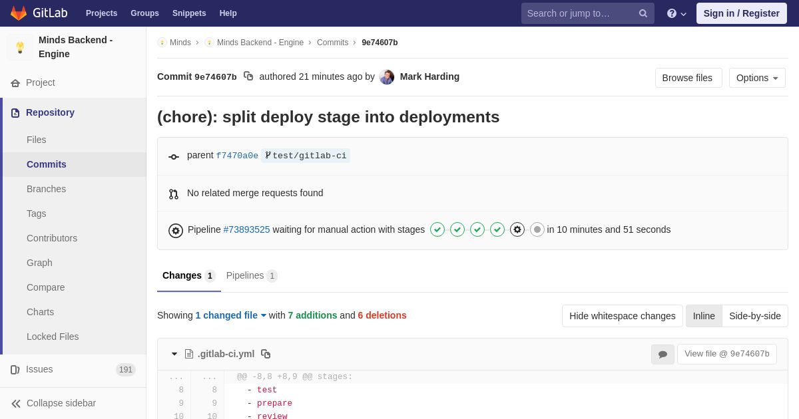
Task: Copy commit SHA 9e74607b with clipboard icon
Action: point(248,76)
